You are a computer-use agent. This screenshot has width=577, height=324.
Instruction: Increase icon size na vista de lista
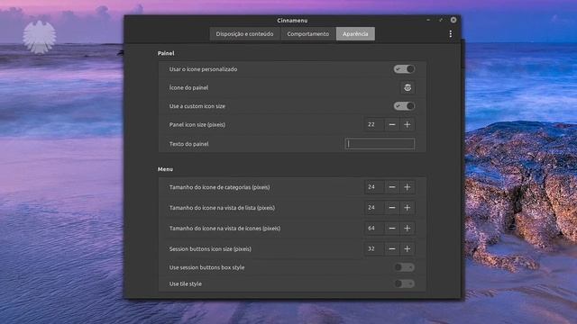[408, 208]
